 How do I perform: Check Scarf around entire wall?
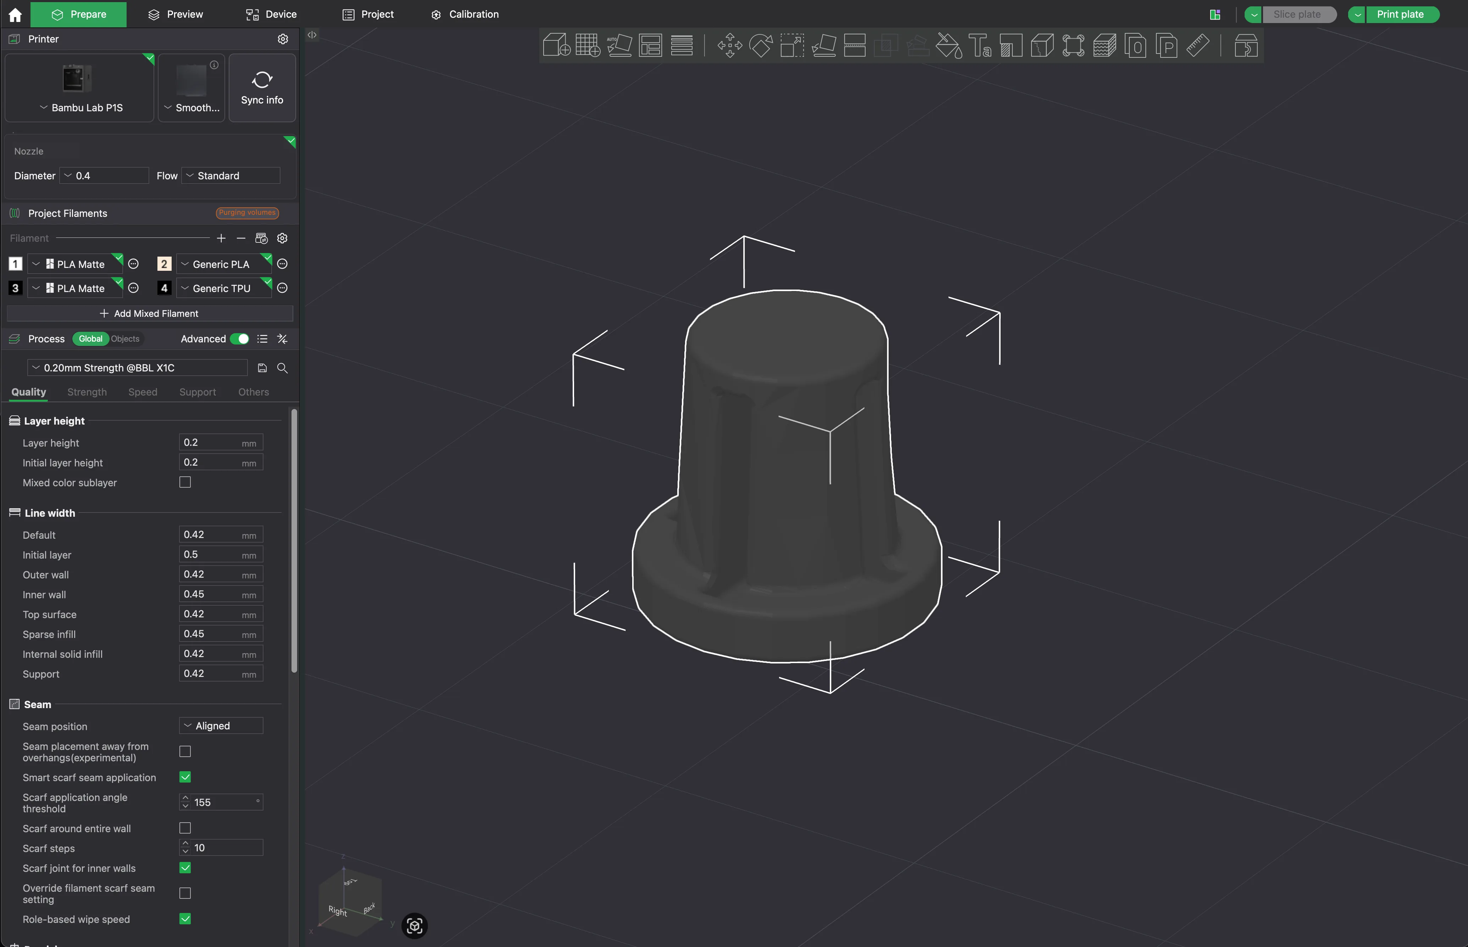tap(185, 828)
